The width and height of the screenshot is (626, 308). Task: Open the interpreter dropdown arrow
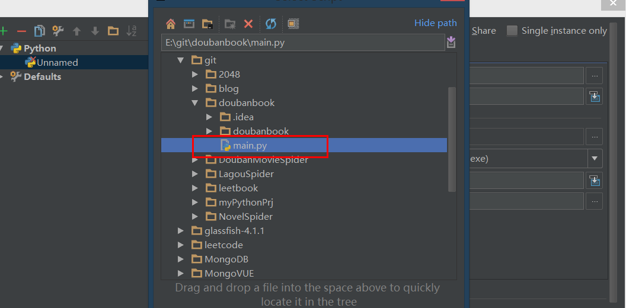point(595,159)
